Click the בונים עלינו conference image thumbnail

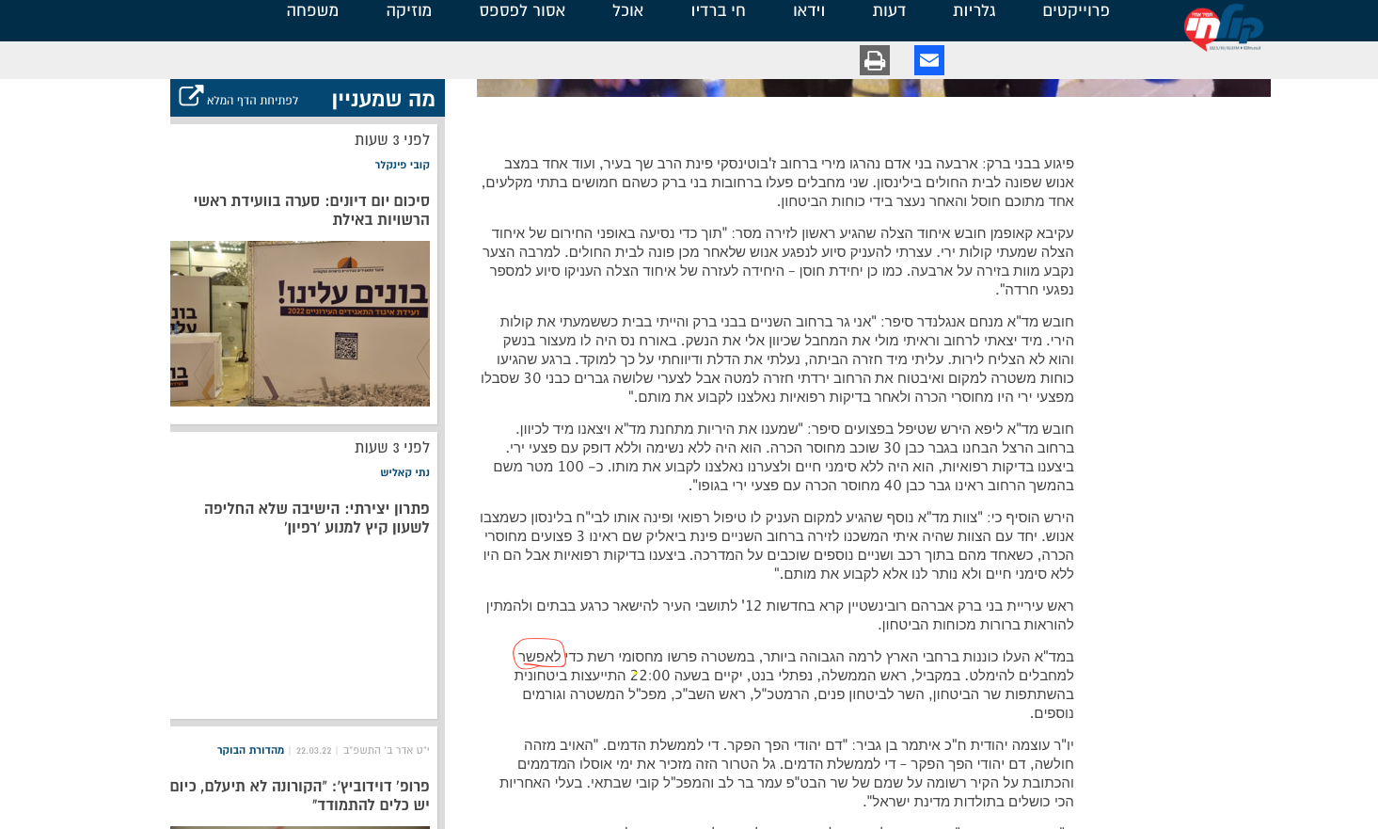[x=299, y=324]
